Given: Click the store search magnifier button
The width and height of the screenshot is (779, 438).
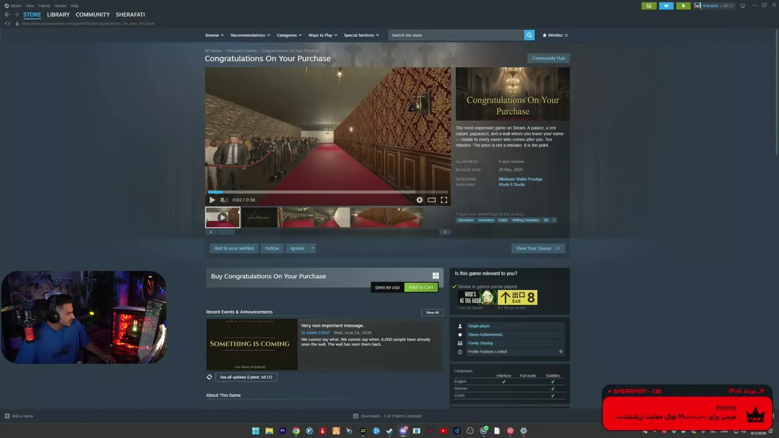Looking at the screenshot, I should 529,35.
